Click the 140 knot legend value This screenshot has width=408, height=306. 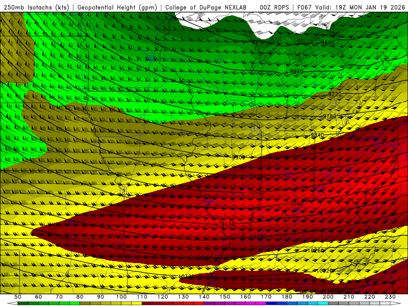pyautogui.click(x=204, y=297)
